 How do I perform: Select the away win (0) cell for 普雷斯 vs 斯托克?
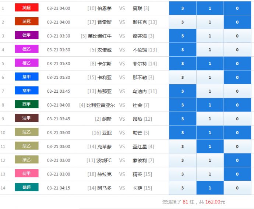(237, 22)
